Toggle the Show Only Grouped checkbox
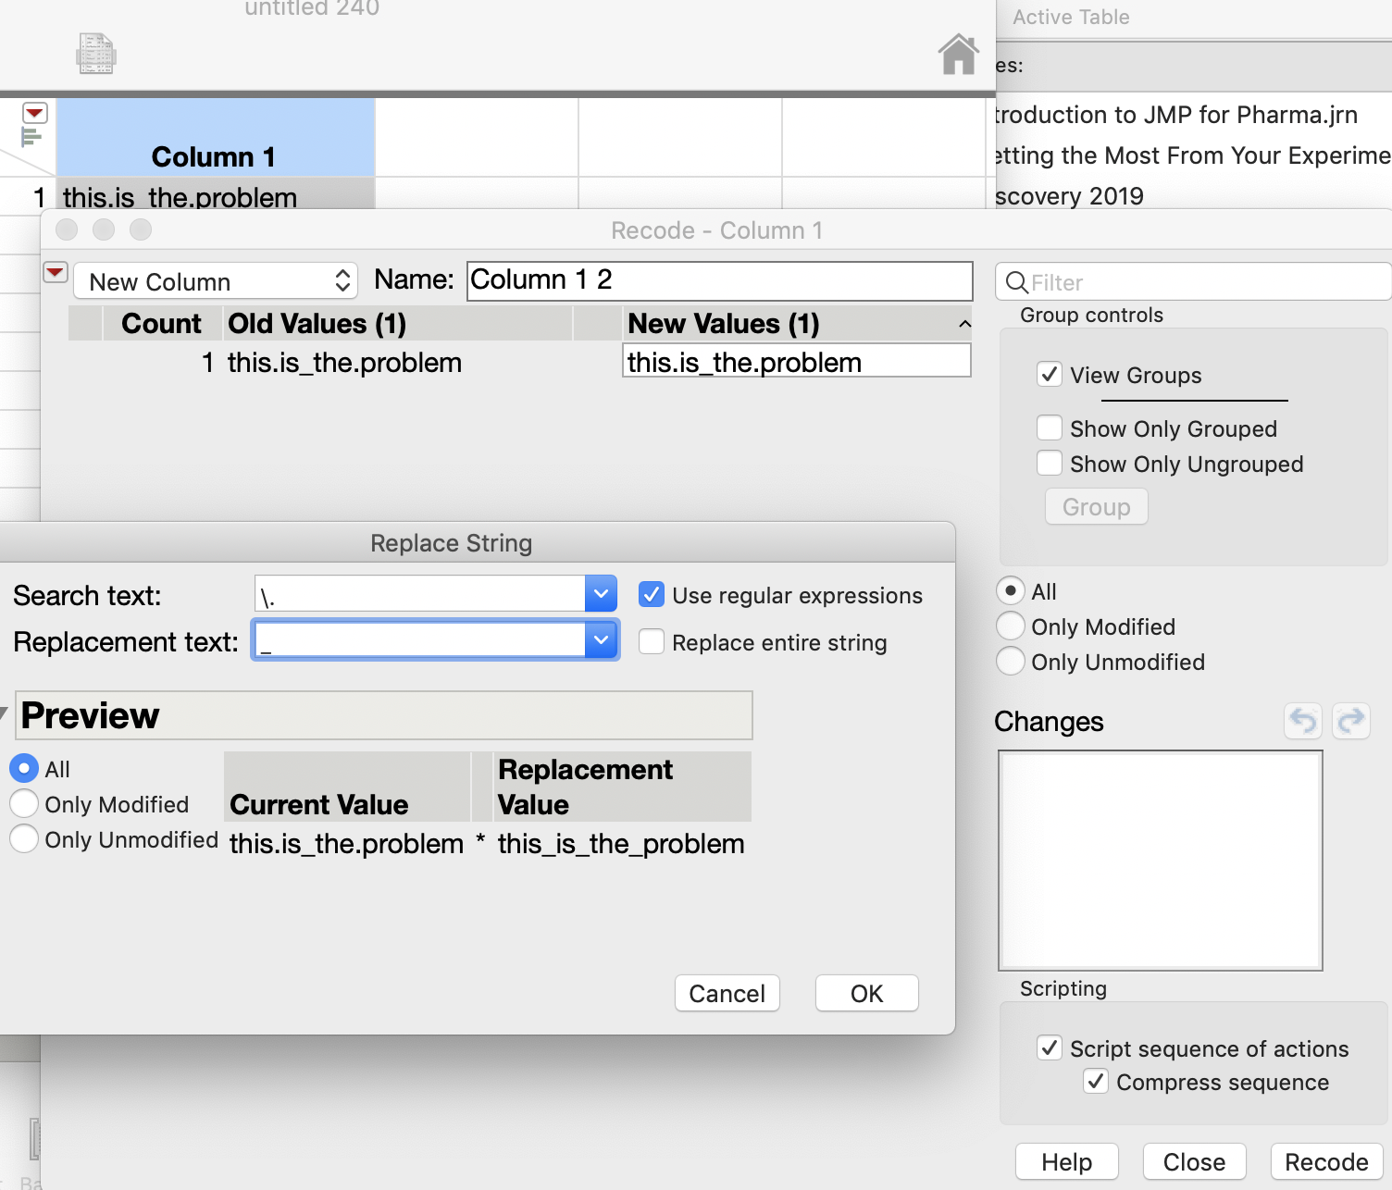1392x1190 pixels. tap(1050, 428)
